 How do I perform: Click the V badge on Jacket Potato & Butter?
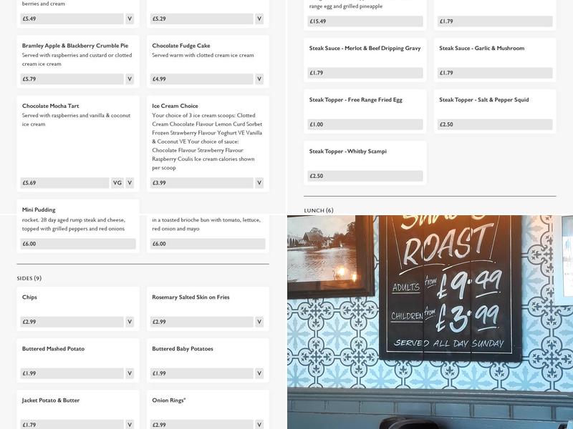pyautogui.click(x=130, y=425)
